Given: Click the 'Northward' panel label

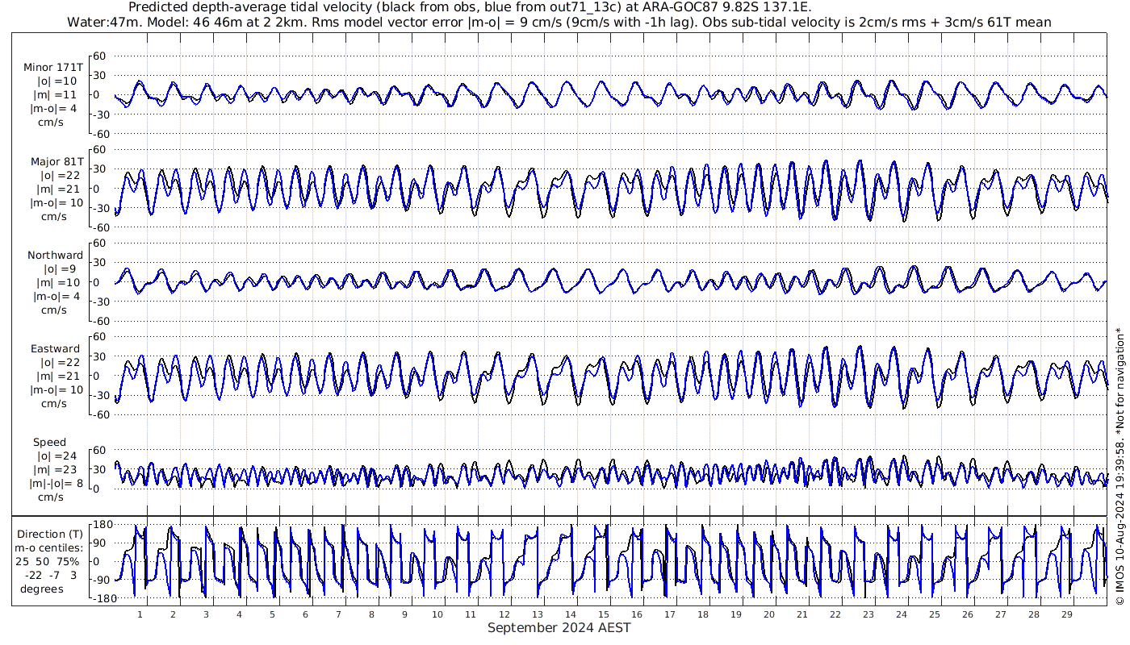Looking at the screenshot, I should [x=54, y=256].
